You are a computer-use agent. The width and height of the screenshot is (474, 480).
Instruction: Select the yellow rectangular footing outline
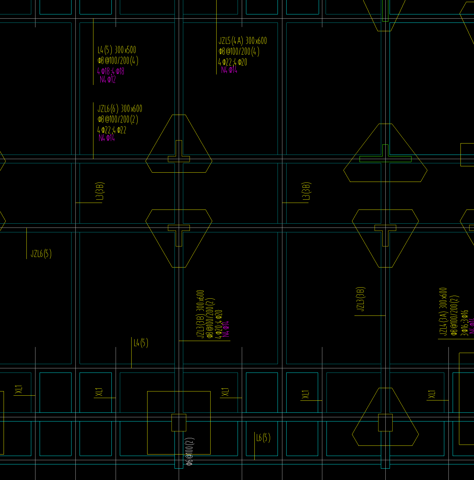[x=179, y=423]
